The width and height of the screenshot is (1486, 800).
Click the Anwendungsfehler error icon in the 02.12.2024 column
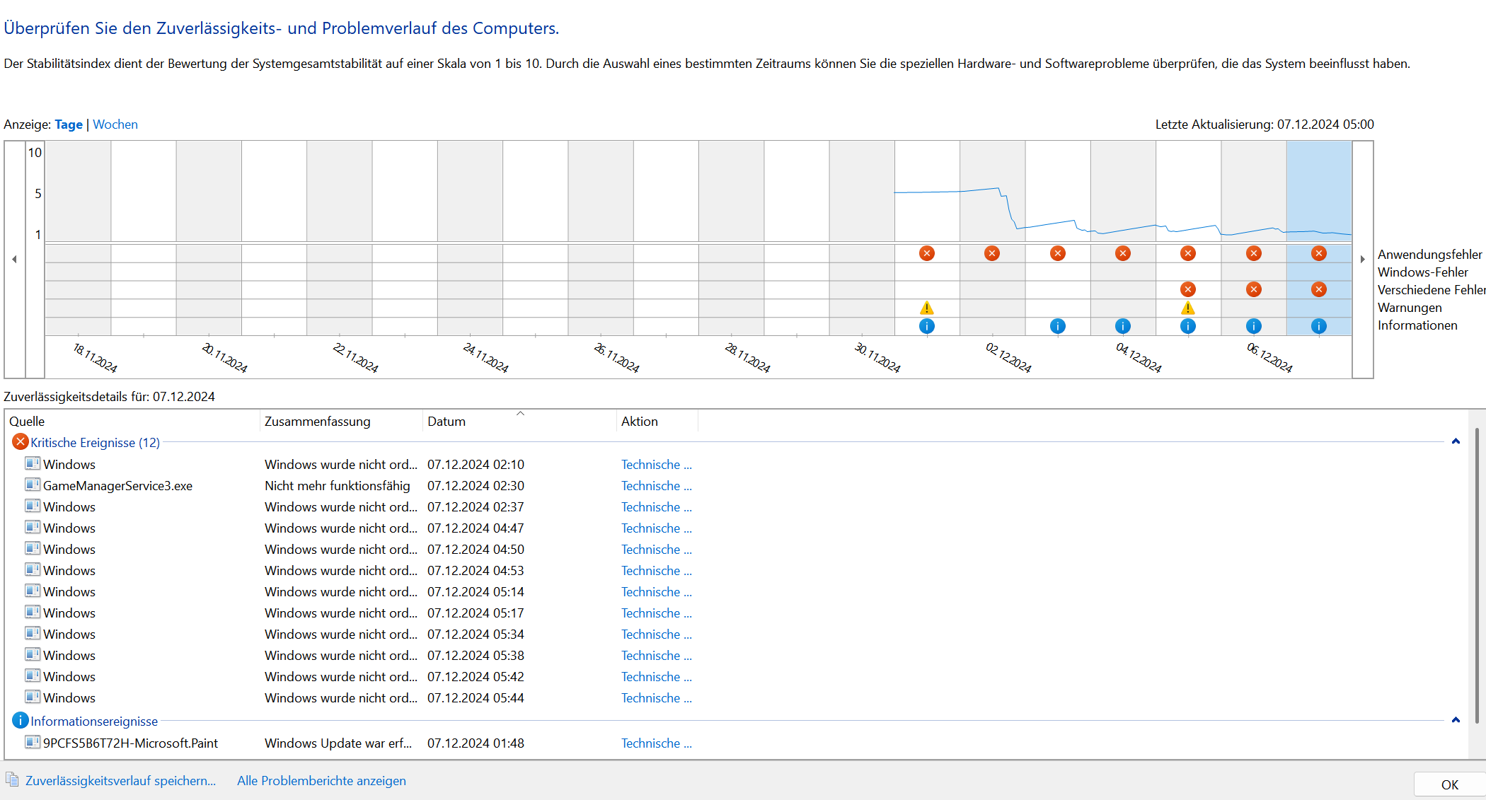pos(992,253)
